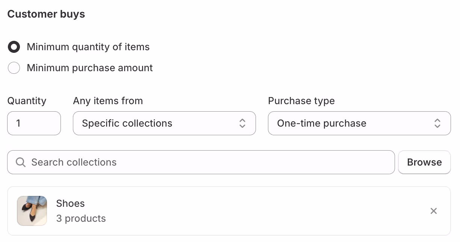Click the Quantity number input box
Image resolution: width=460 pixels, height=242 pixels.
(34, 123)
